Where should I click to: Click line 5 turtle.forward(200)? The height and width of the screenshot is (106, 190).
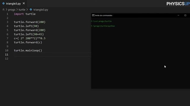point(30,30)
